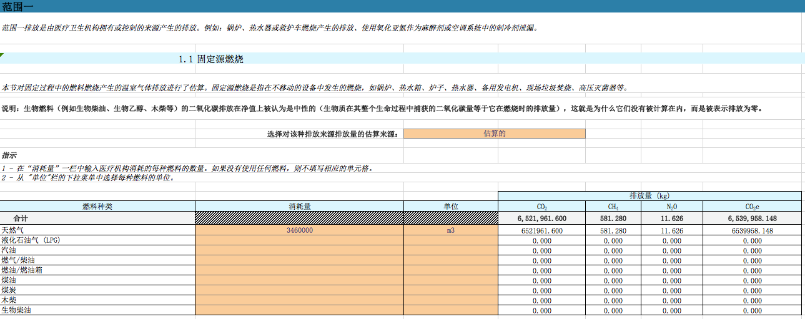Click the 1.1 固定源燃烧 section heading
The height and width of the screenshot is (319, 805).
coord(210,59)
